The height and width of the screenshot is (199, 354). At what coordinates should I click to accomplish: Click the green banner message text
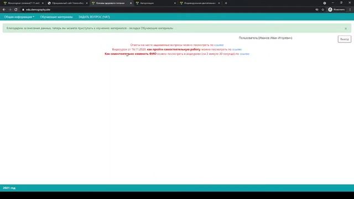[x=90, y=28]
